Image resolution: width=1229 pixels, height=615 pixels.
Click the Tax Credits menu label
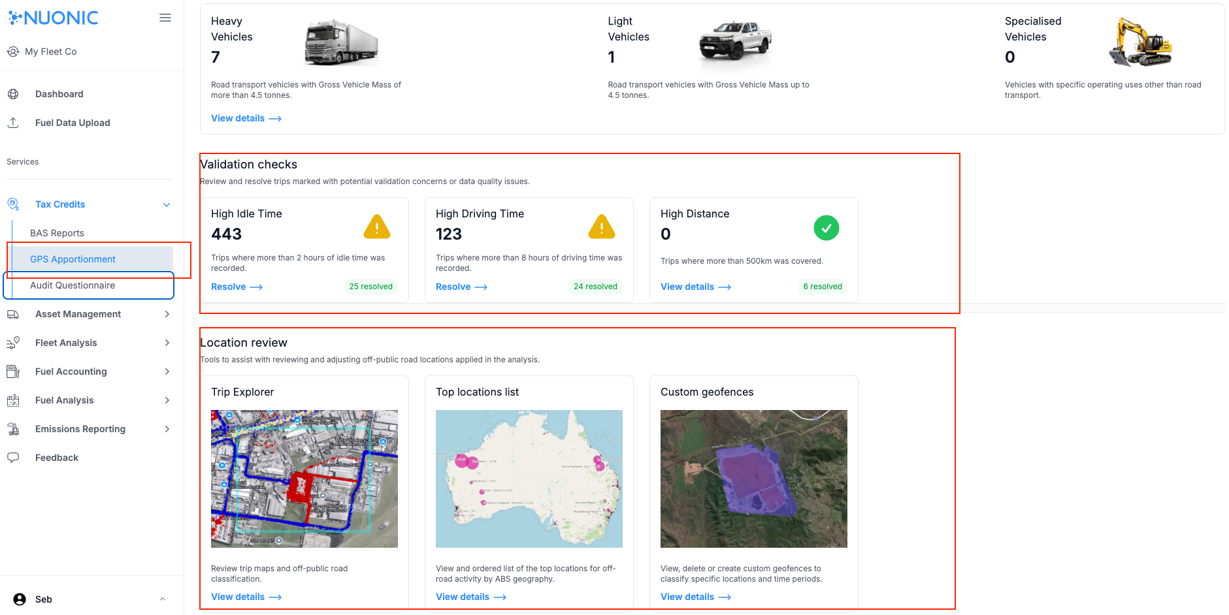click(x=60, y=204)
